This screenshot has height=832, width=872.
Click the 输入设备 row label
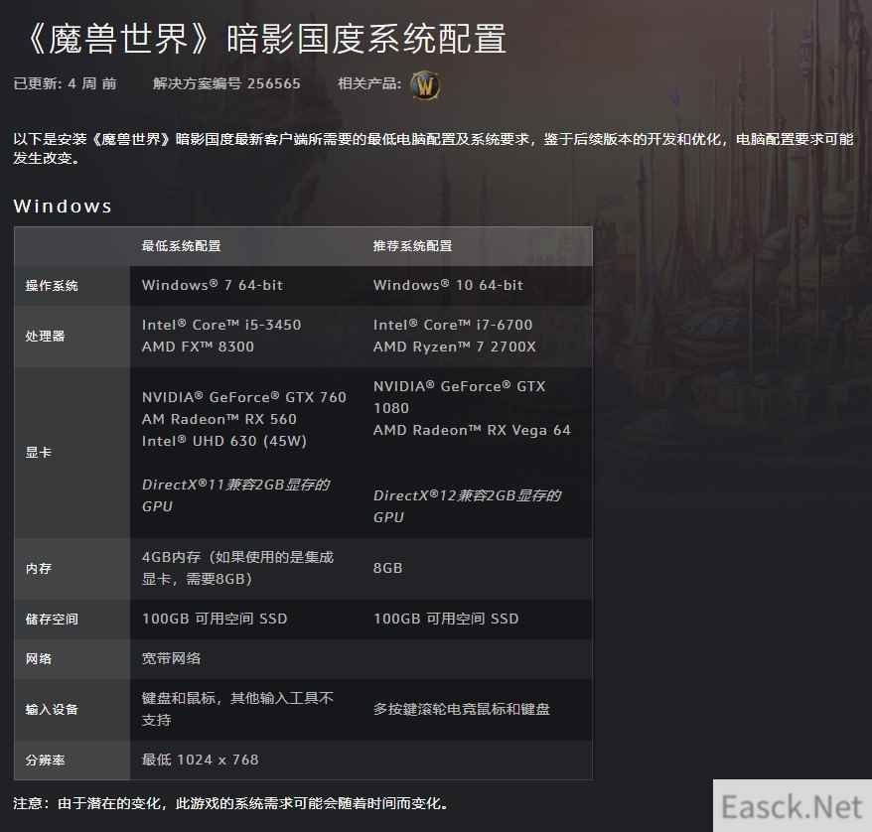(52, 709)
